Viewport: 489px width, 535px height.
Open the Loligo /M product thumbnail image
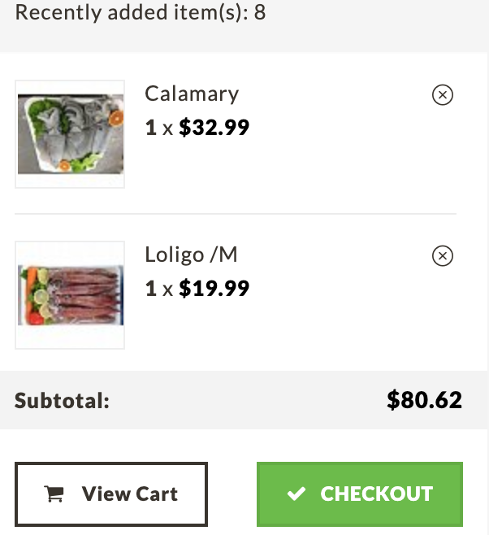click(x=70, y=295)
